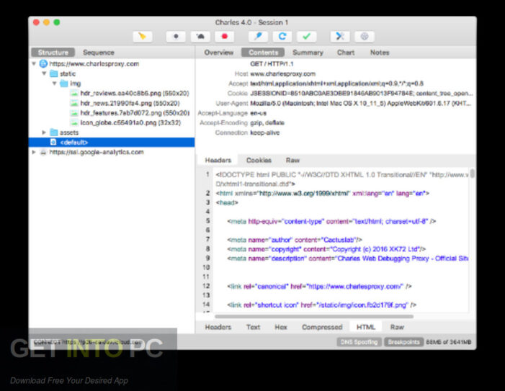Click the Host value www.charlesproxy.com
The image size is (505, 391).
coord(283,73)
